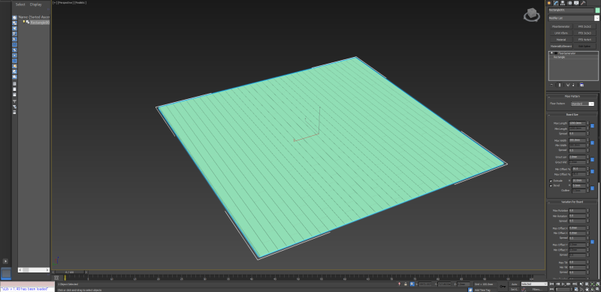Open Configure Modifier Sets icon
The height and width of the screenshot is (292, 601).
581,85
